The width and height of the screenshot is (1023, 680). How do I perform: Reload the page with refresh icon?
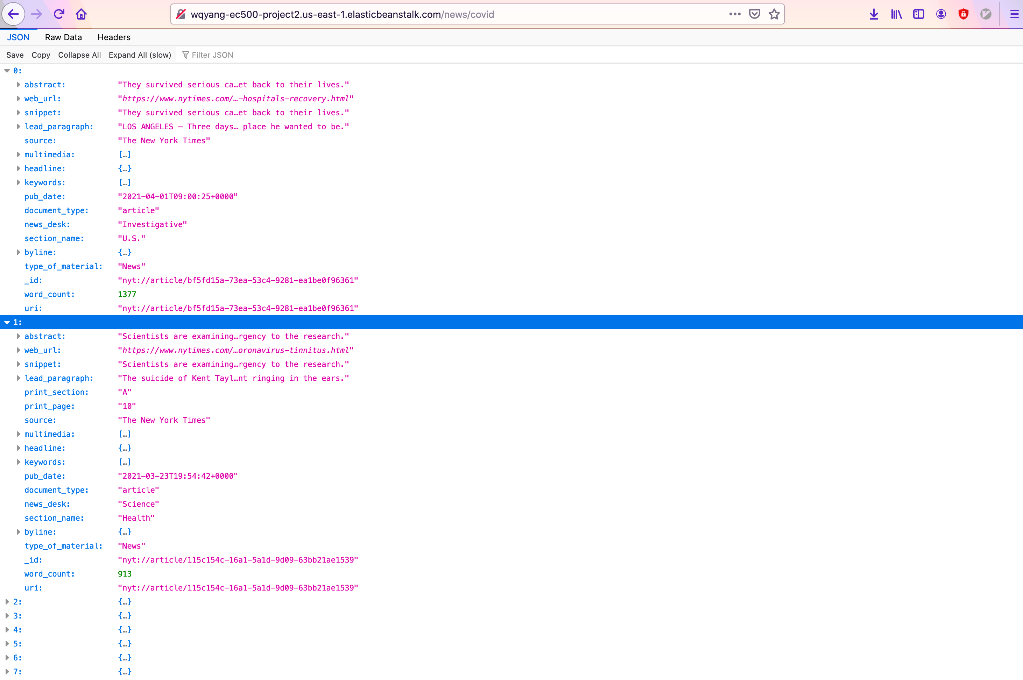[x=59, y=14]
